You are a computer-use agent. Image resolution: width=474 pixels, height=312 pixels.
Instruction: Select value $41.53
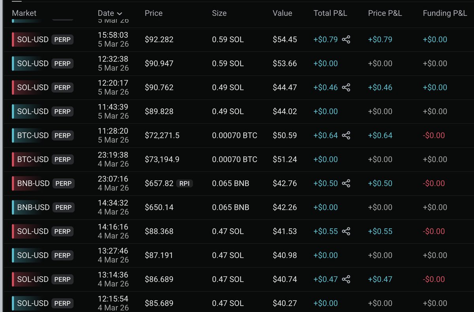click(x=285, y=231)
